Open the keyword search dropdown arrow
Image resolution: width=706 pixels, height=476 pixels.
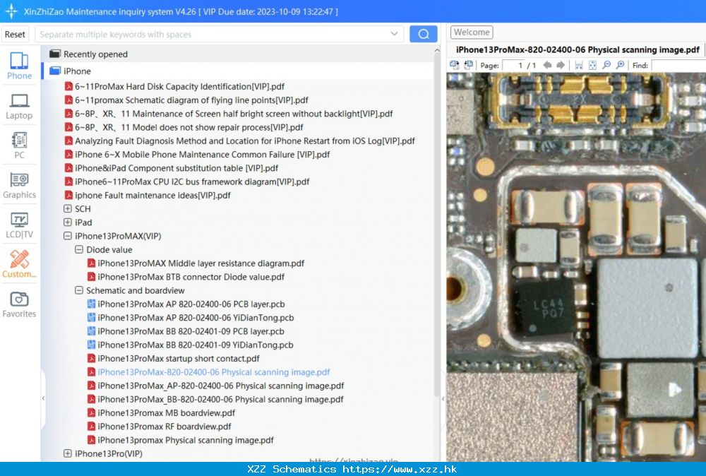pos(393,33)
